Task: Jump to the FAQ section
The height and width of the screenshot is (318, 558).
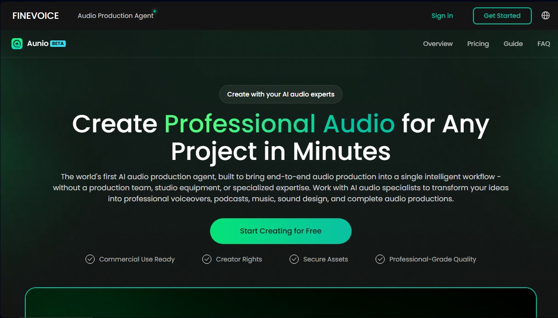Action: tap(544, 44)
